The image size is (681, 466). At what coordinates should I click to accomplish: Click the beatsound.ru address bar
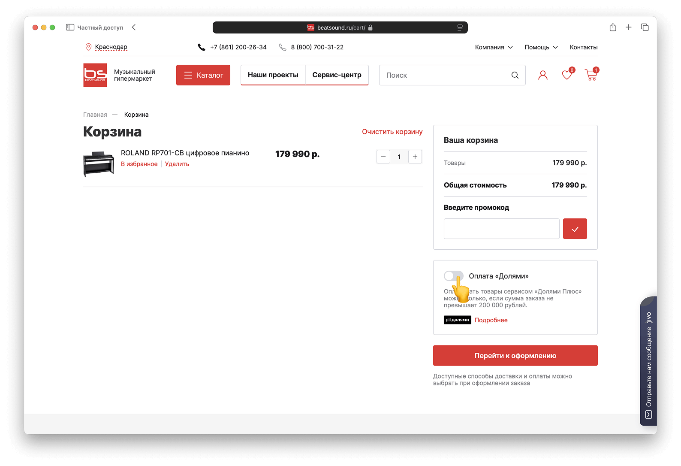click(340, 27)
